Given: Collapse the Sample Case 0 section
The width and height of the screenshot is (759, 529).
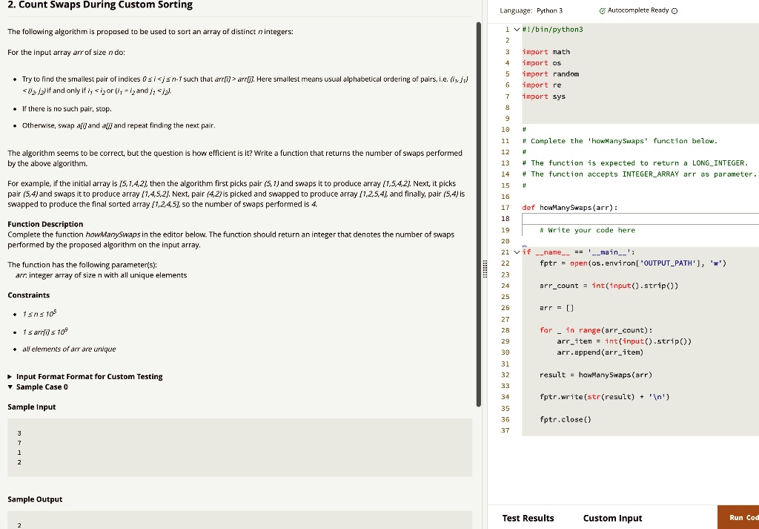Looking at the screenshot, I should click(10, 387).
